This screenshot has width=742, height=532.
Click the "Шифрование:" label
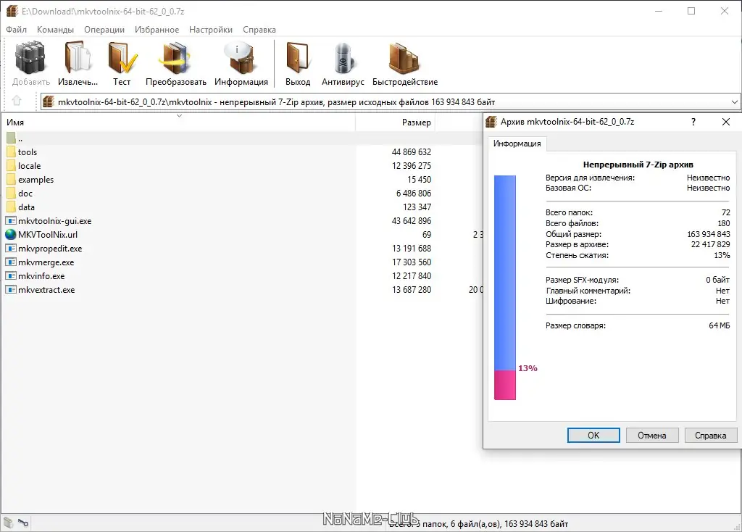point(571,301)
